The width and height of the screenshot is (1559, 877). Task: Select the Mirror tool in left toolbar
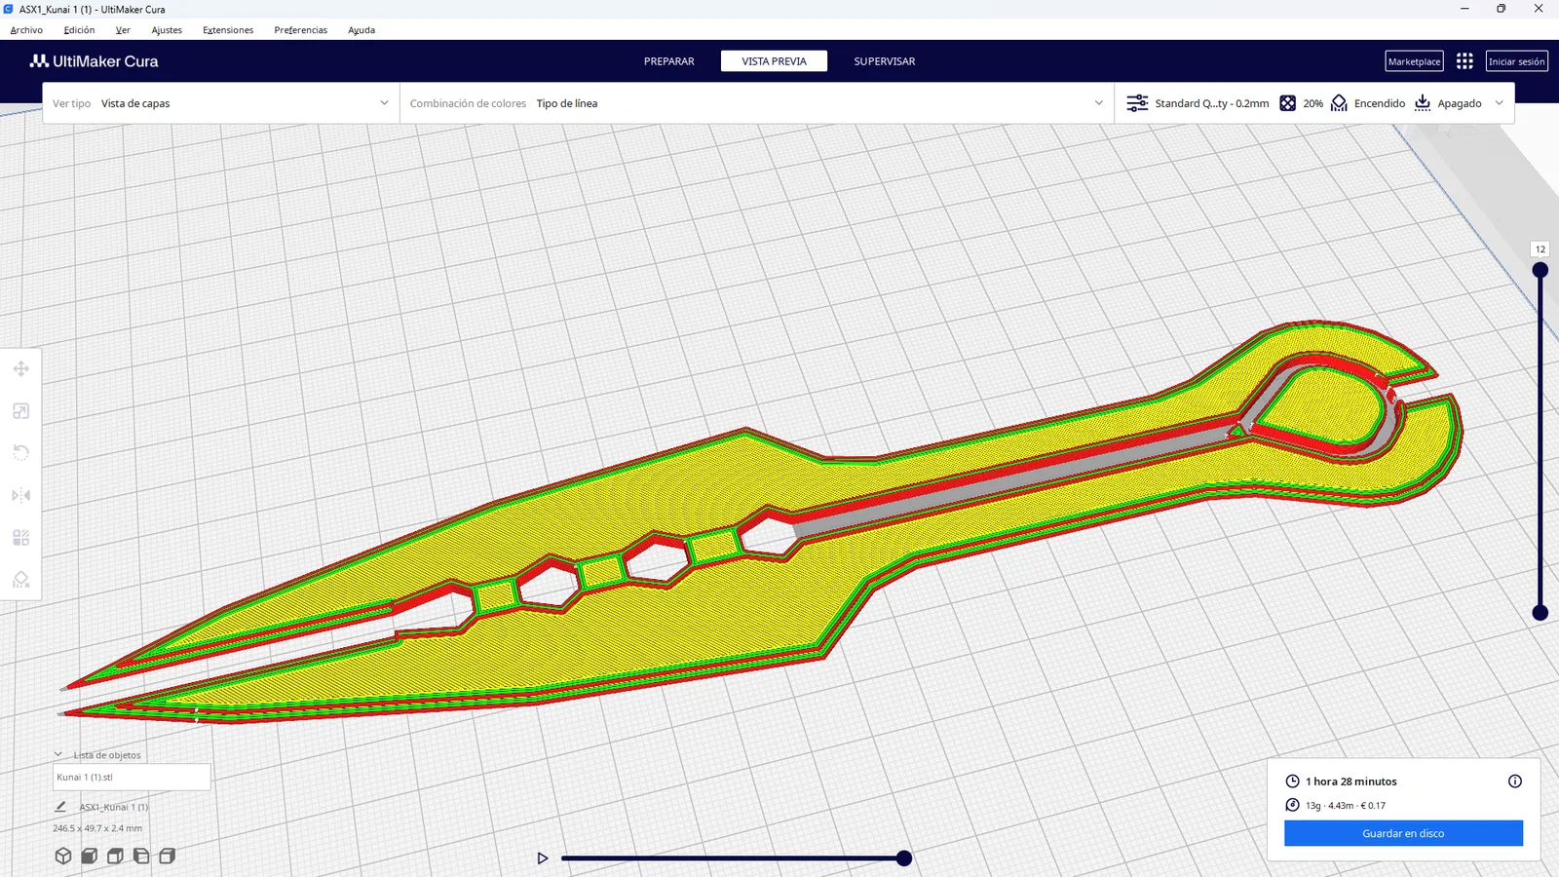tap(20, 495)
